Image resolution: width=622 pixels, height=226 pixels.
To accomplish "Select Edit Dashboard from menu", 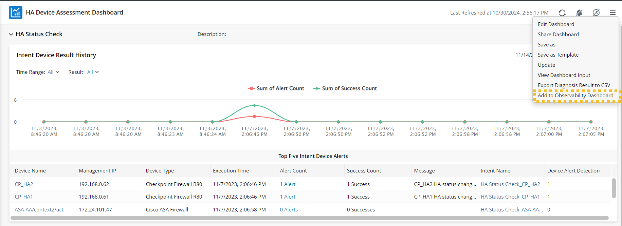I will click(556, 24).
